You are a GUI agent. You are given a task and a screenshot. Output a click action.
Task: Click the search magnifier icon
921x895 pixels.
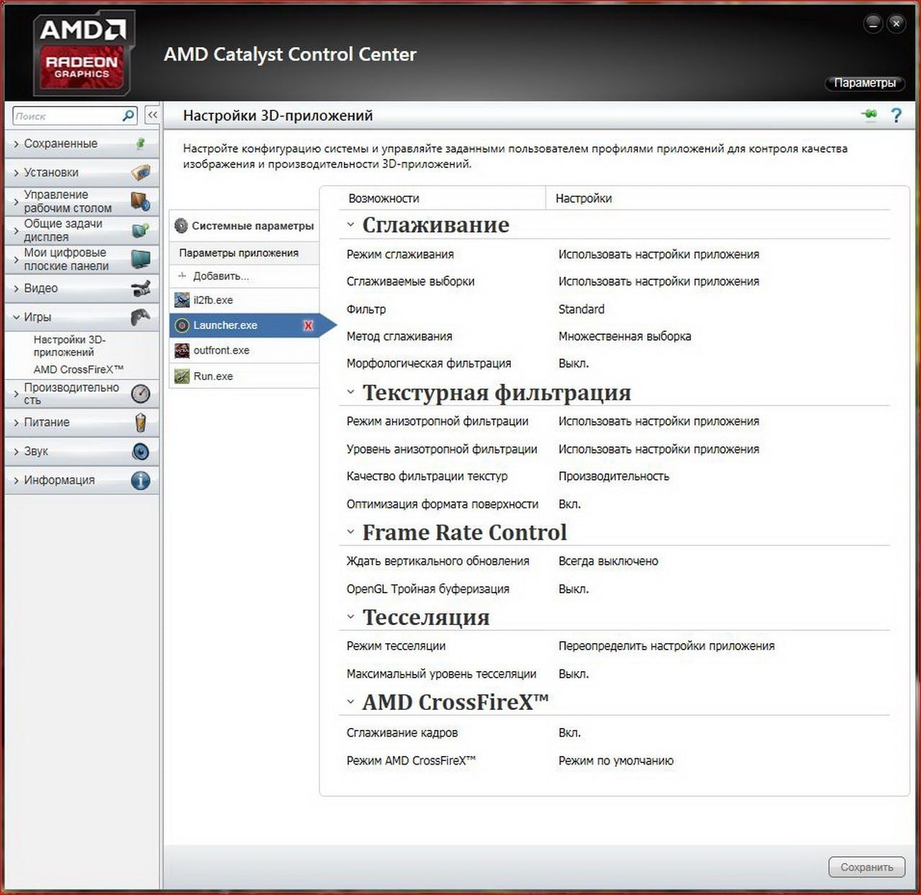point(128,115)
